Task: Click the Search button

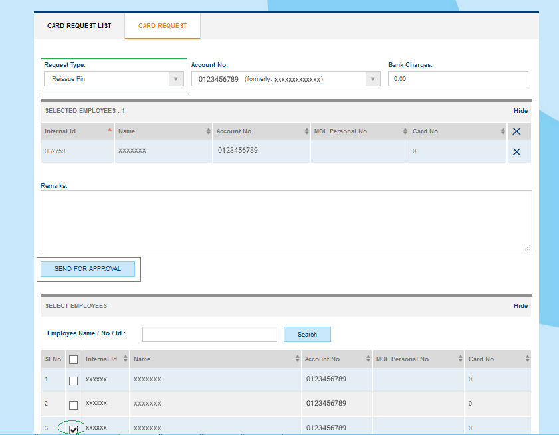Action: tap(307, 335)
